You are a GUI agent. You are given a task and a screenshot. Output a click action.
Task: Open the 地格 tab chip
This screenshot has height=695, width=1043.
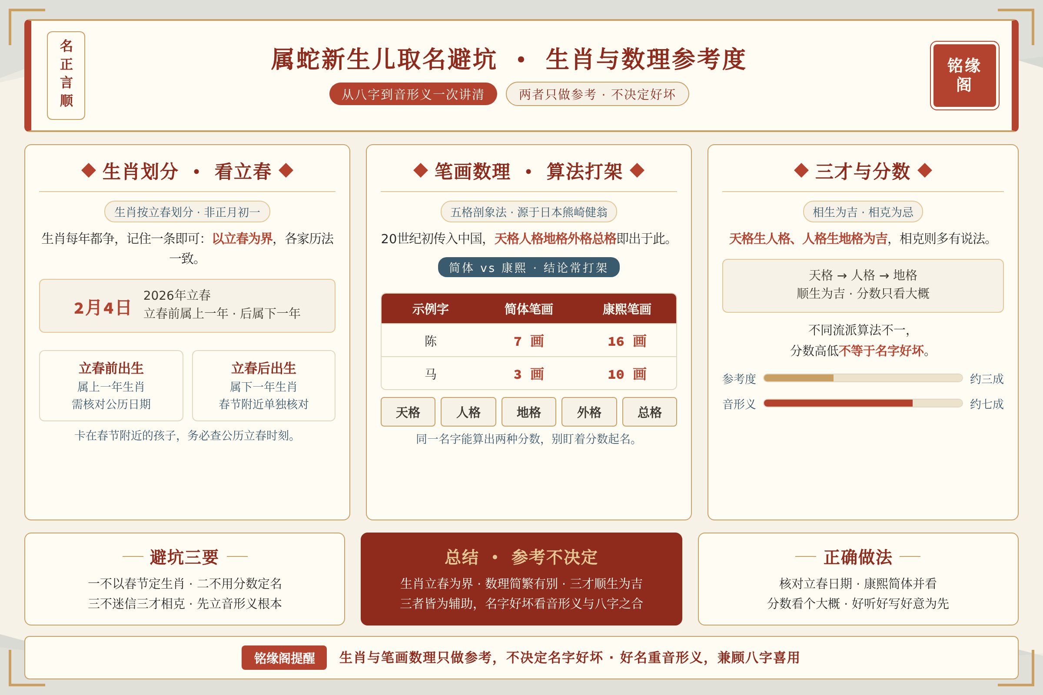coord(528,412)
